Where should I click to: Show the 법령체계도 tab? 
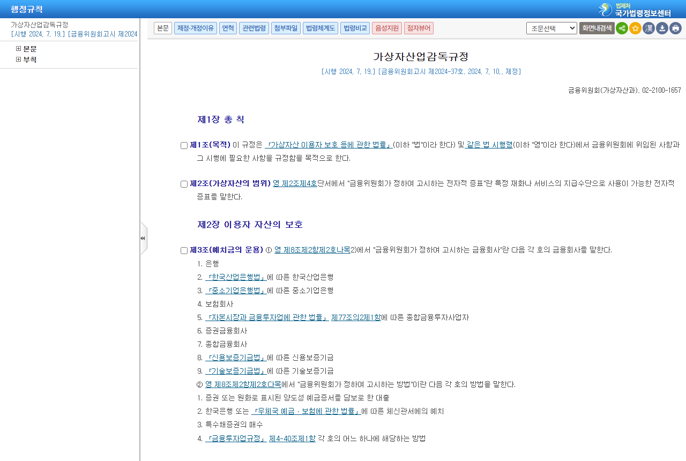[x=320, y=28]
